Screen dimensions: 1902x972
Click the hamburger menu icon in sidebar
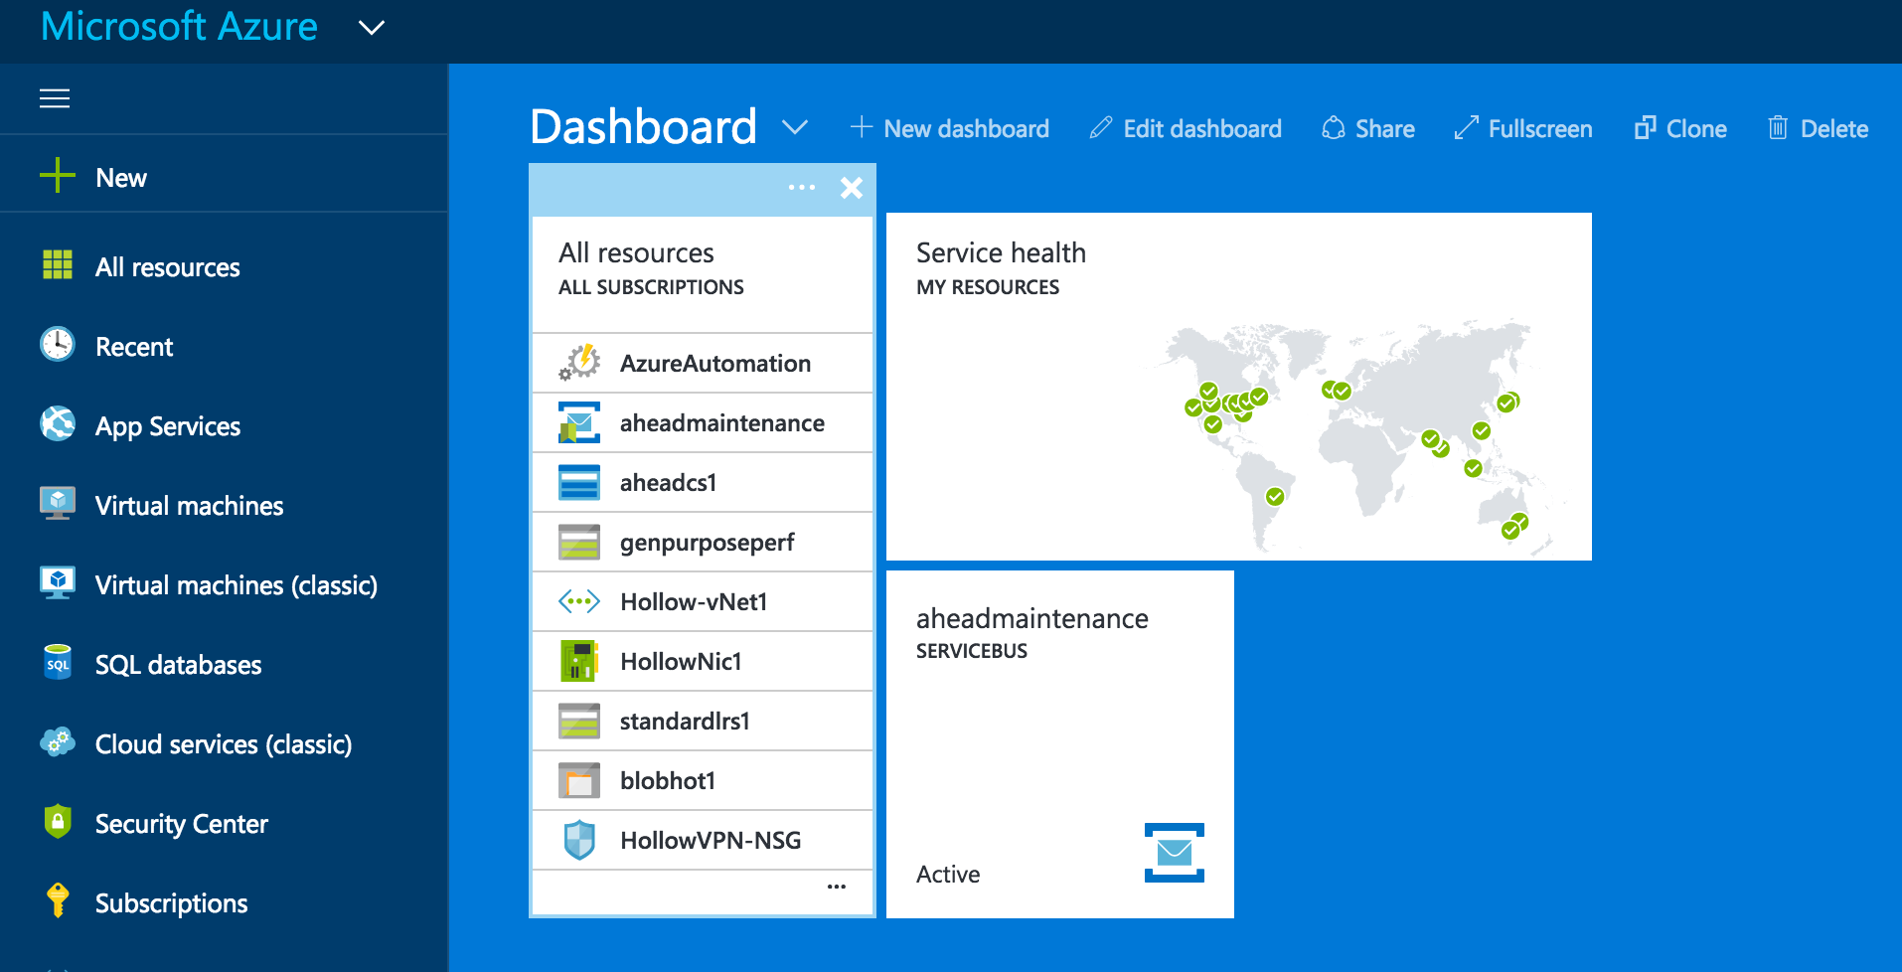[55, 98]
